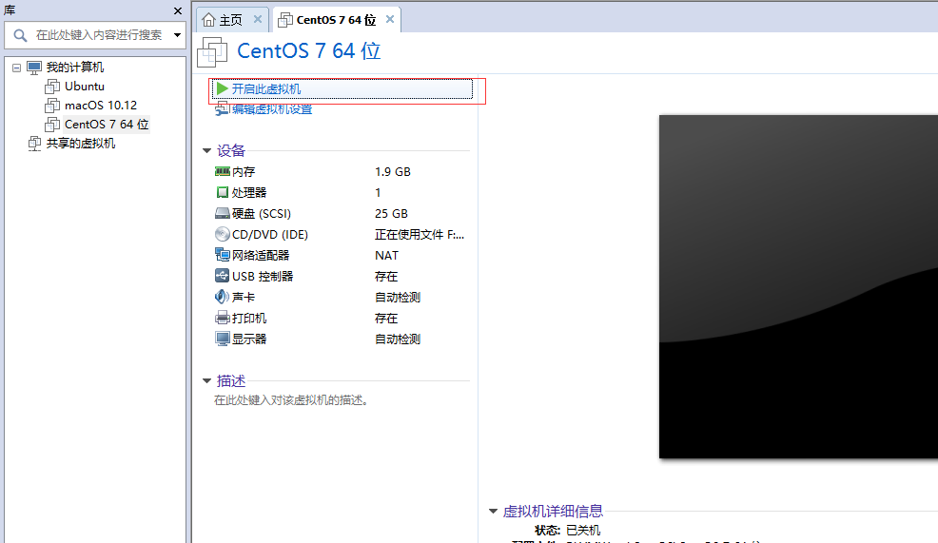Image resolution: width=938 pixels, height=543 pixels.
Task: Collapse the 描述 description section
Action: pos(206,381)
